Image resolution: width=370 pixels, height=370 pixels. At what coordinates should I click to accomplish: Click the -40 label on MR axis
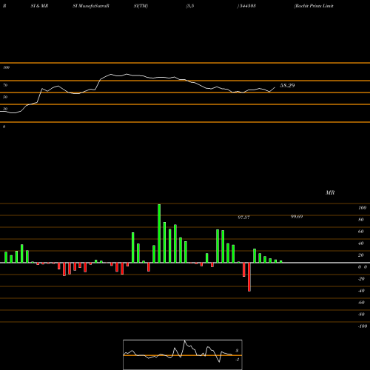click(x=361, y=291)
